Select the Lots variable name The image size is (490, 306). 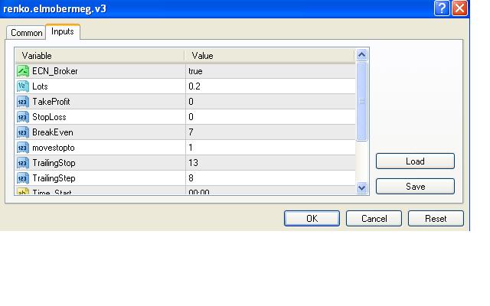tap(40, 86)
